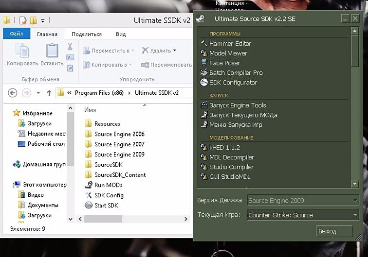Switch to Главная ribbon tab
Screen dimensions: 368x257
[47, 34]
